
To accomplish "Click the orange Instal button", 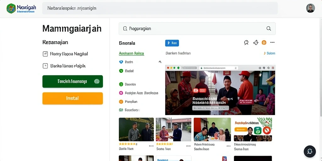I will [x=73, y=98].
